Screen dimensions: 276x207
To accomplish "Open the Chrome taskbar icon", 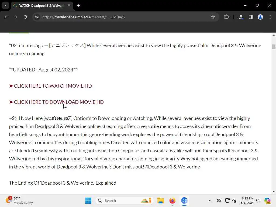I will click(184, 201).
